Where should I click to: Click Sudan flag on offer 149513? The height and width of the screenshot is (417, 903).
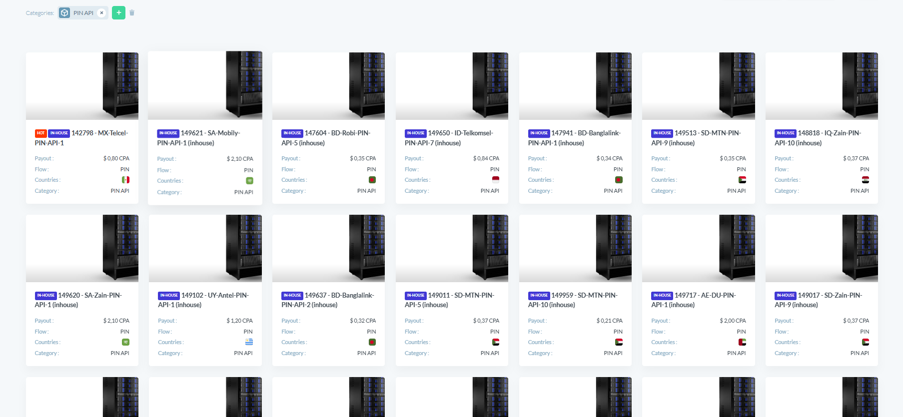[x=742, y=180]
